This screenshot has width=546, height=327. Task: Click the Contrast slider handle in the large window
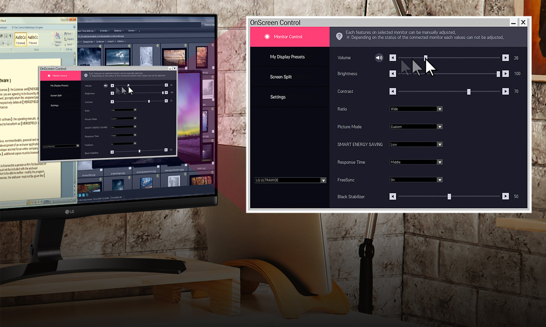point(469,91)
